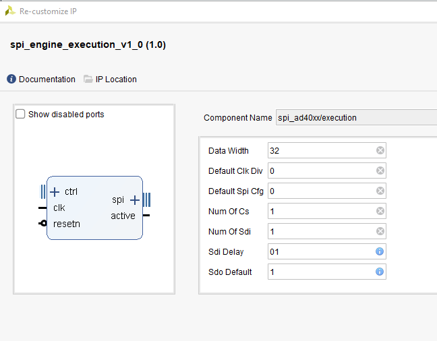Clear the Default Spi Cfg value
This screenshot has height=341, width=437.
coord(380,191)
